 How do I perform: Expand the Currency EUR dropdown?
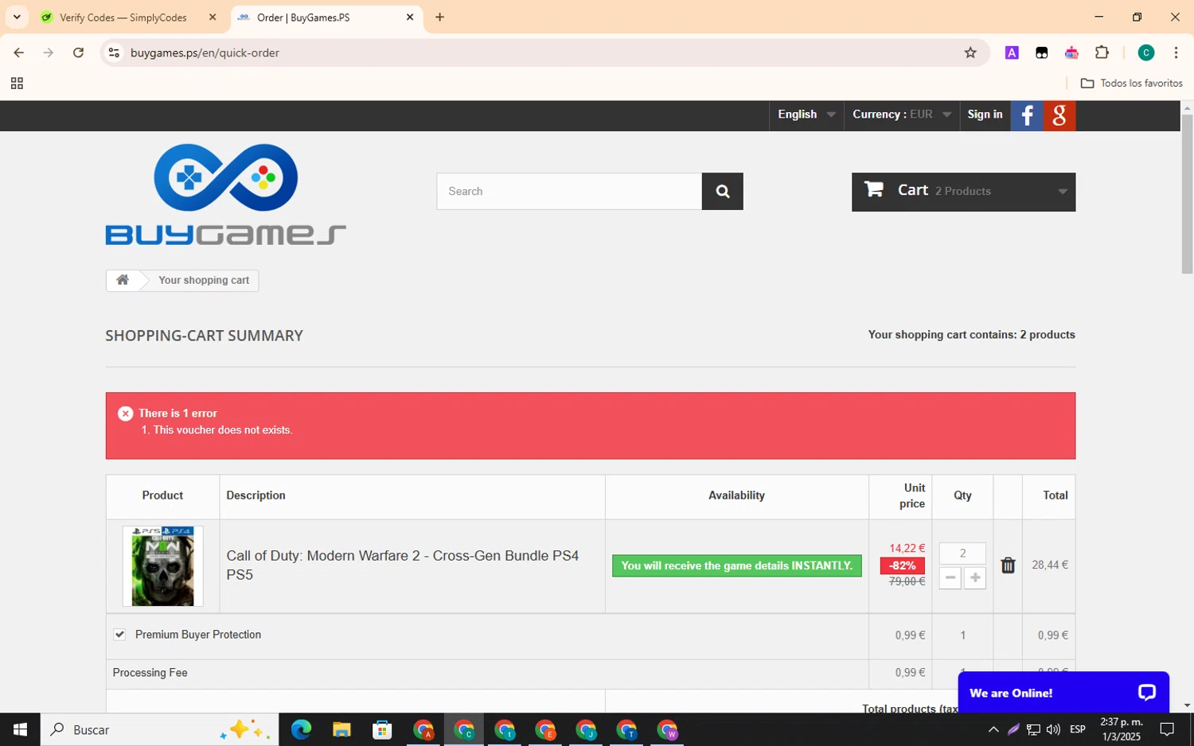click(902, 115)
